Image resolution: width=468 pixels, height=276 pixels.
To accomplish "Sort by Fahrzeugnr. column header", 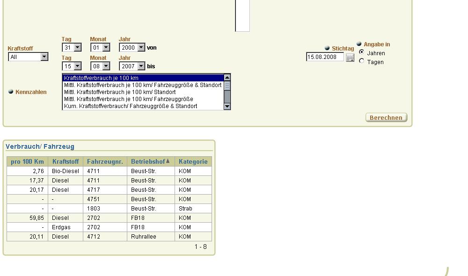I will pyautogui.click(x=105, y=161).
